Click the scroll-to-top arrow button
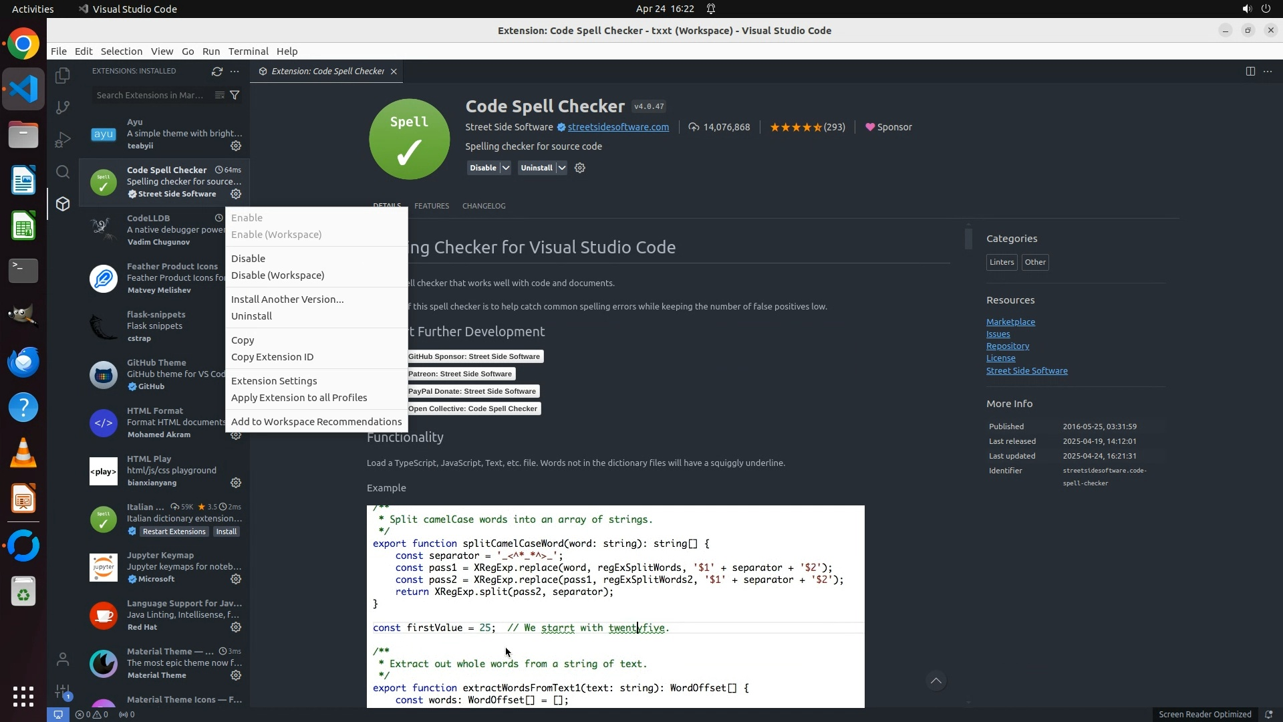 pyautogui.click(x=936, y=681)
